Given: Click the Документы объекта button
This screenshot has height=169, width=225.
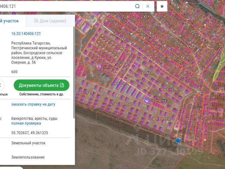Looking at the screenshot, I should [41, 85].
